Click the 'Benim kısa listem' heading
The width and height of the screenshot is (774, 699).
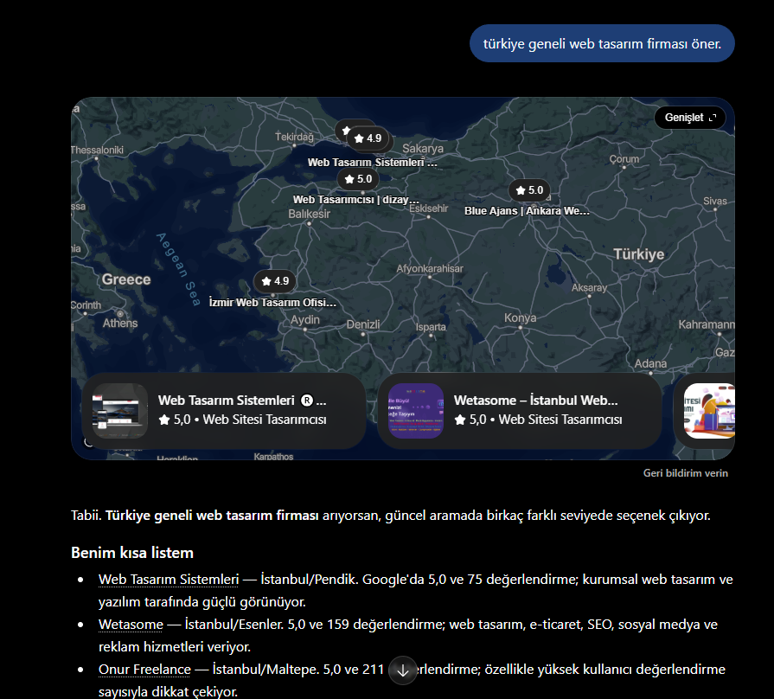pos(132,553)
